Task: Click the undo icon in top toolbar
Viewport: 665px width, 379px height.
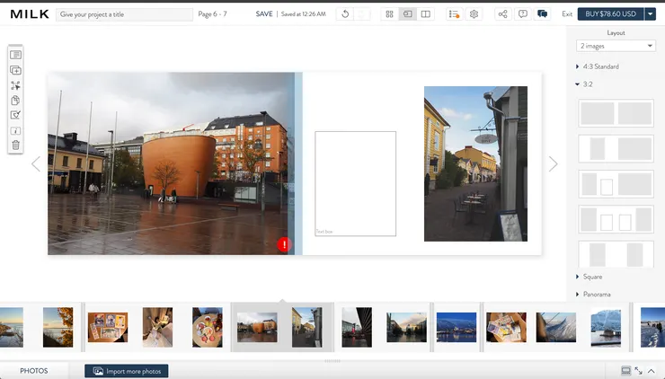Action: pyautogui.click(x=347, y=14)
